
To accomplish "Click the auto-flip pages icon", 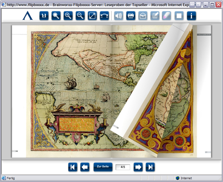I will coord(104,16).
